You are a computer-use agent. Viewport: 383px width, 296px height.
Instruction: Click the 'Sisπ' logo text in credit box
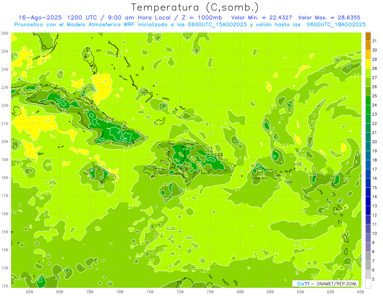pyautogui.click(x=303, y=284)
